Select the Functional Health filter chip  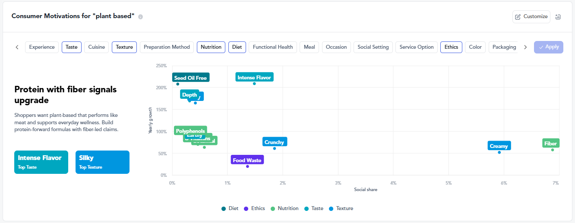(x=273, y=47)
